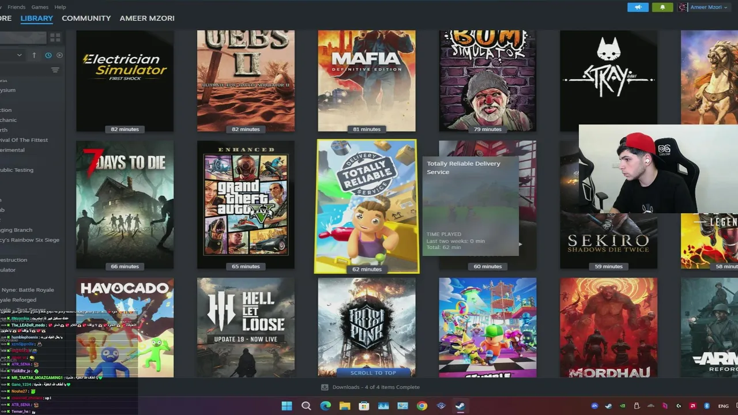Open Windows taskbar search
This screenshot has width=738, height=415.
tap(306, 406)
